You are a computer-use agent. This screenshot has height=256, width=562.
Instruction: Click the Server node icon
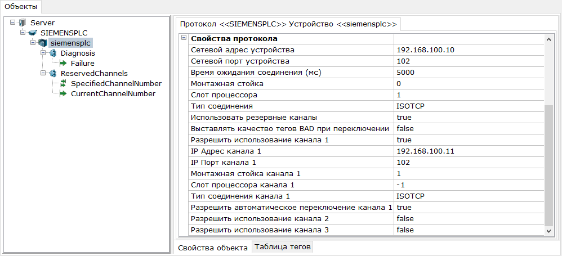pyautogui.click(x=23, y=23)
